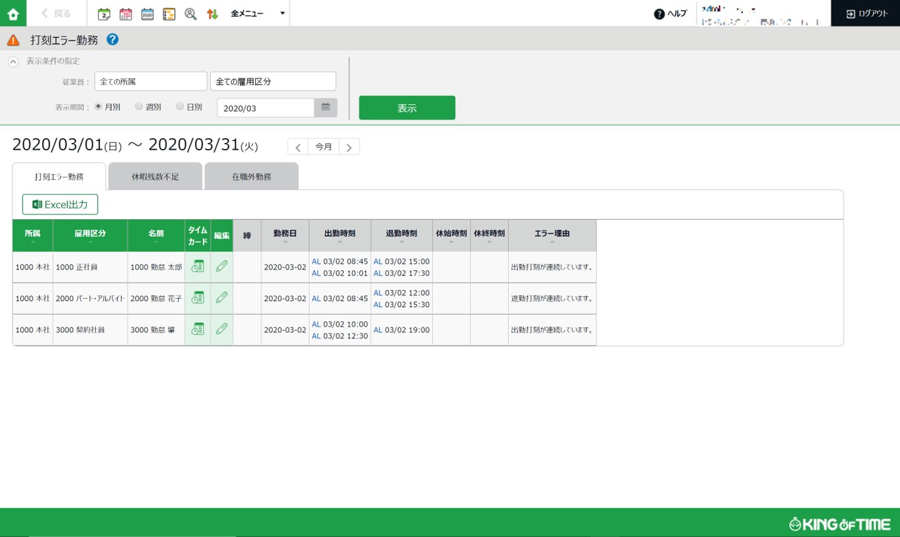Viewport: 900px width, 537px height.
Task: Open the calendar picker next to 2020/03
Action: 326,108
